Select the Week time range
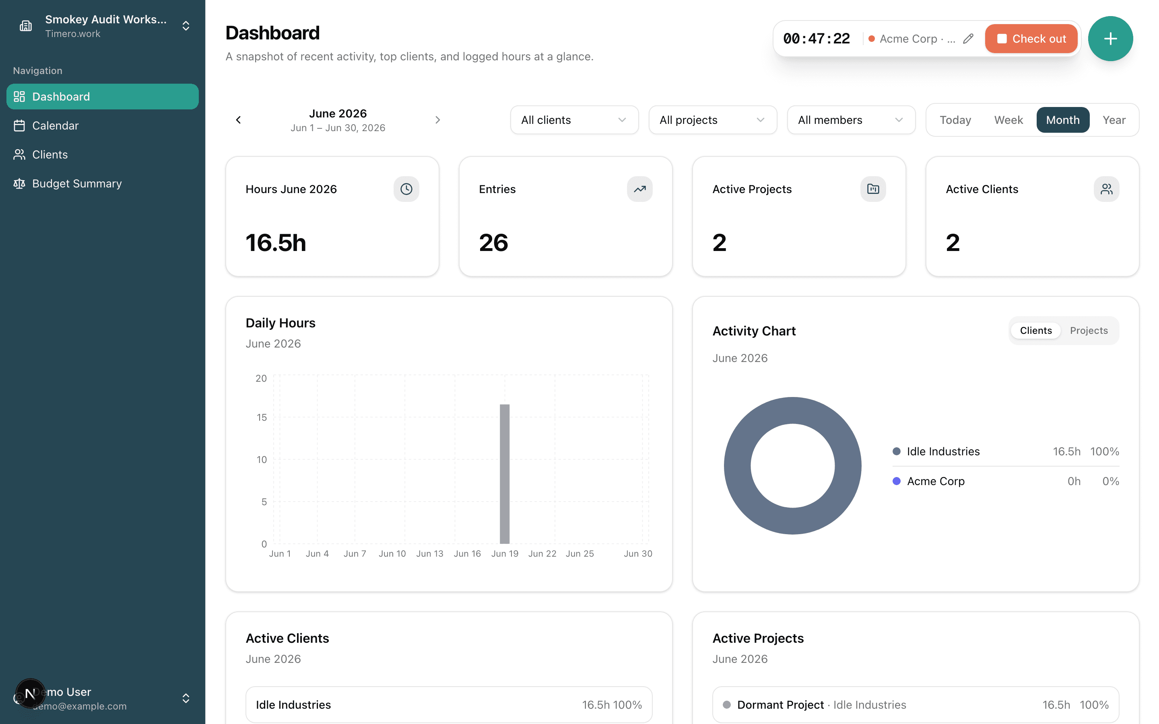This screenshot has width=1159, height=724. click(1008, 120)
